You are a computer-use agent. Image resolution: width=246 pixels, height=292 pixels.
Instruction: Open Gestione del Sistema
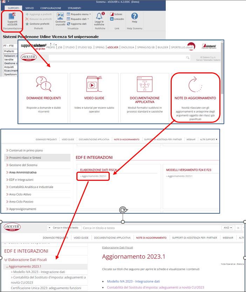[x=23, y=165]
